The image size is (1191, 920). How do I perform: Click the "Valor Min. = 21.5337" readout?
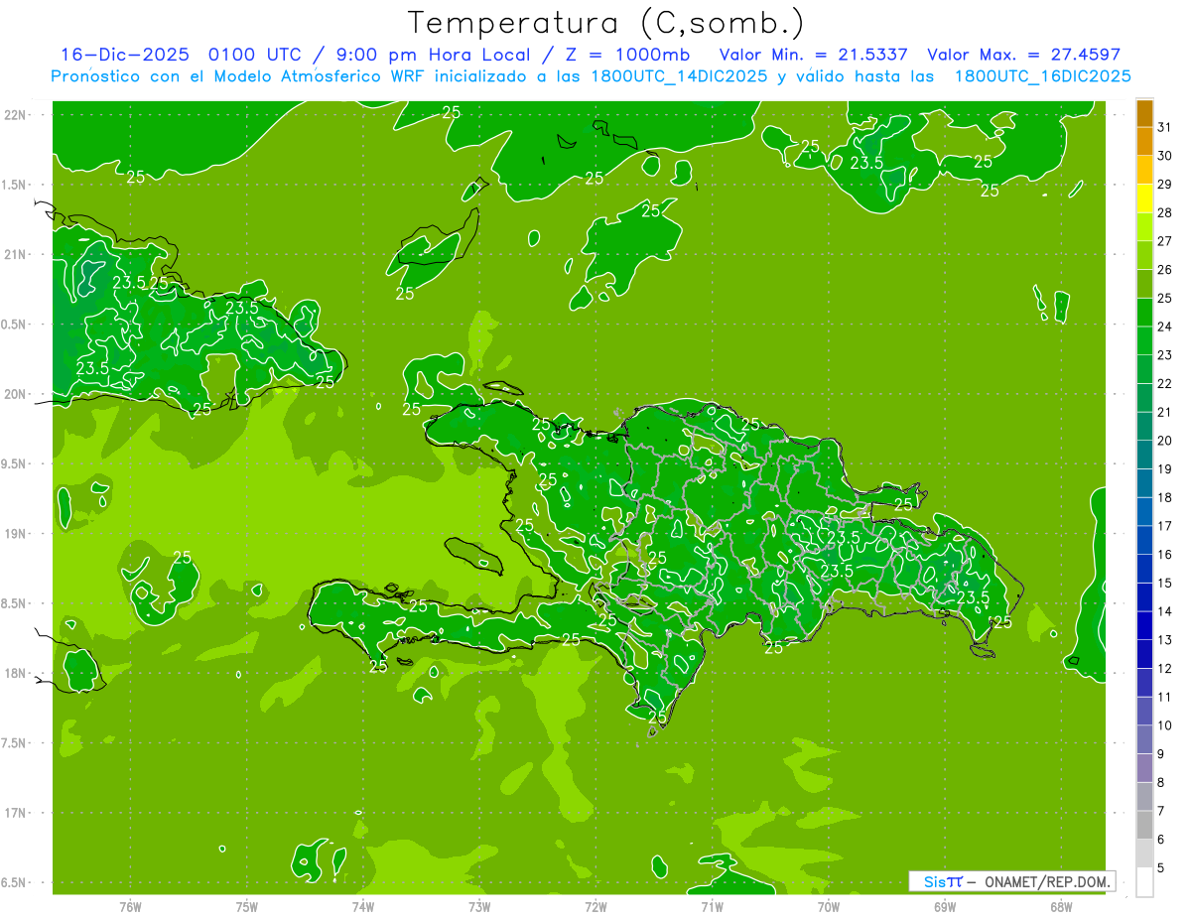pyautogui.click(x=813, y=55)
